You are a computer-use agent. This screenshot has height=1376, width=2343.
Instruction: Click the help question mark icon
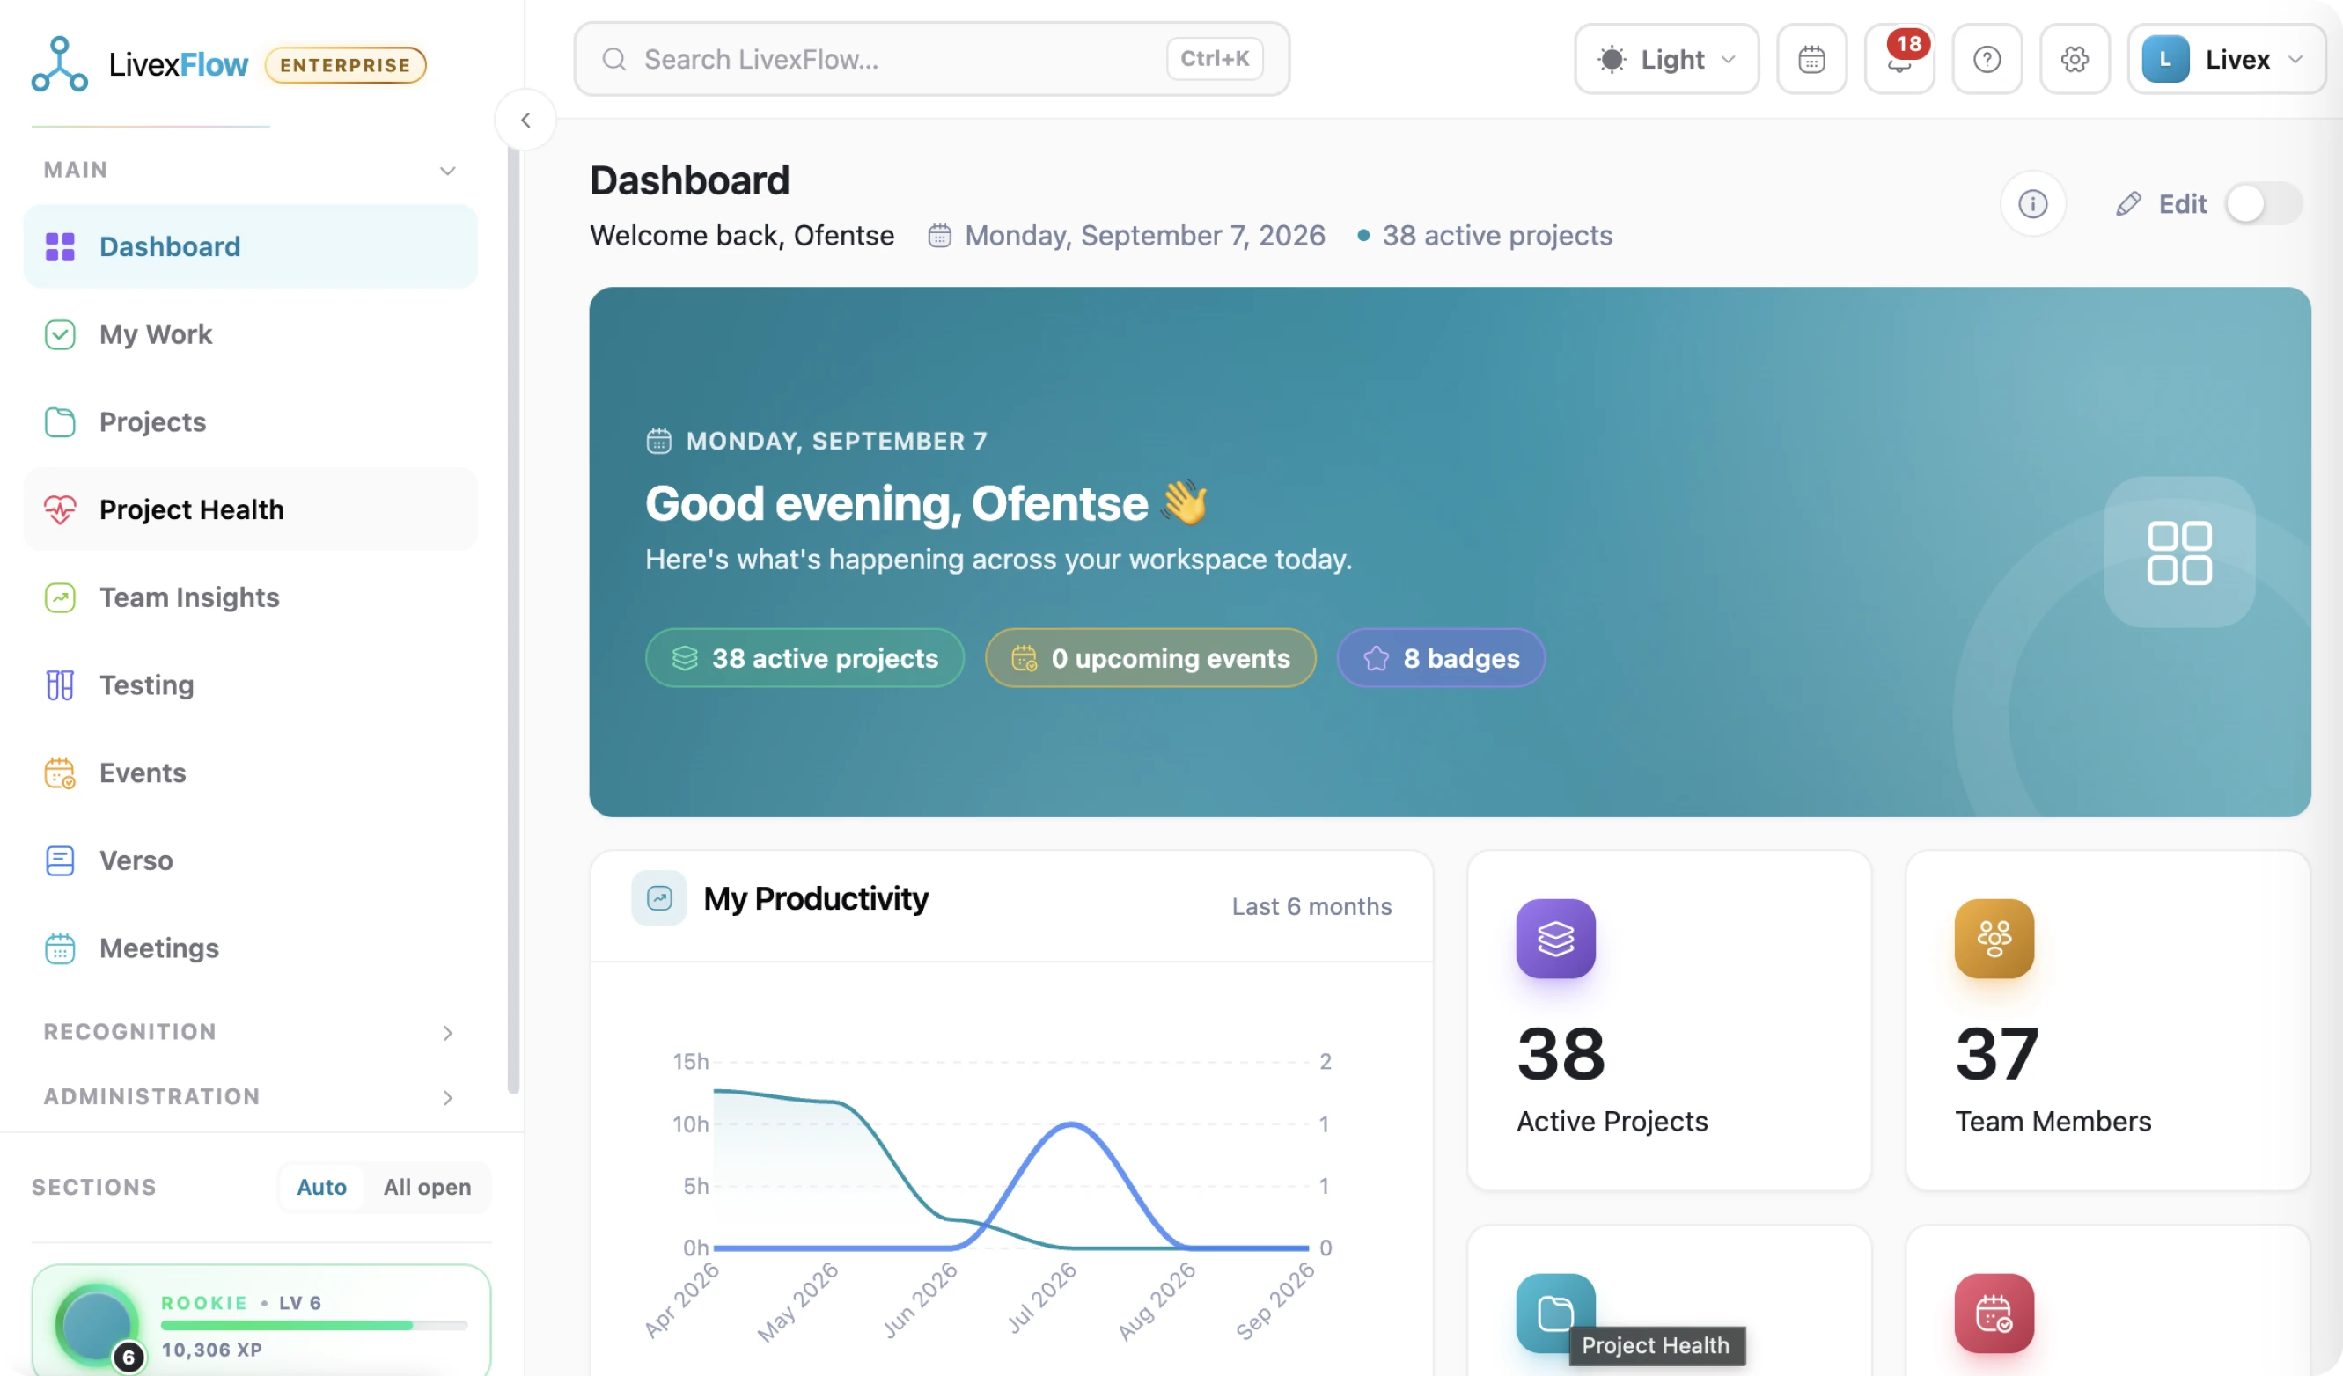[x=1987, y=60]
